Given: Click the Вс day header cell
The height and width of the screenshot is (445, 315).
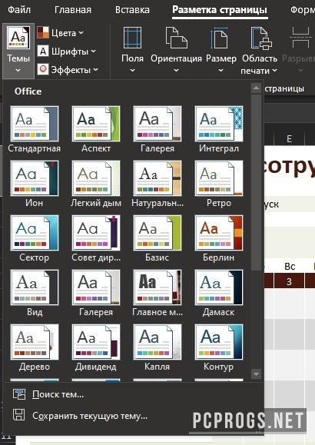Looking at the screenshot, I should click(290, 266).
